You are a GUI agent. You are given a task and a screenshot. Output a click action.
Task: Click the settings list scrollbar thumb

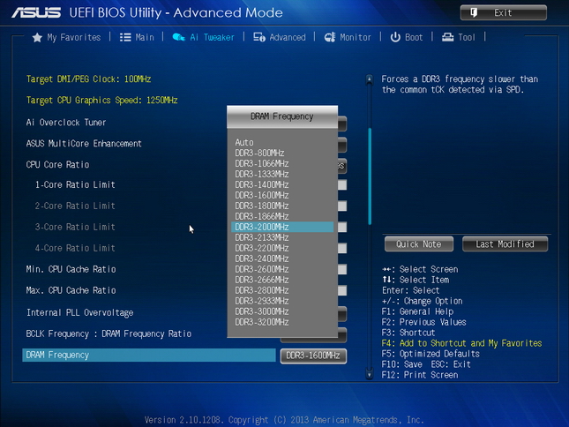click(370, 176)
